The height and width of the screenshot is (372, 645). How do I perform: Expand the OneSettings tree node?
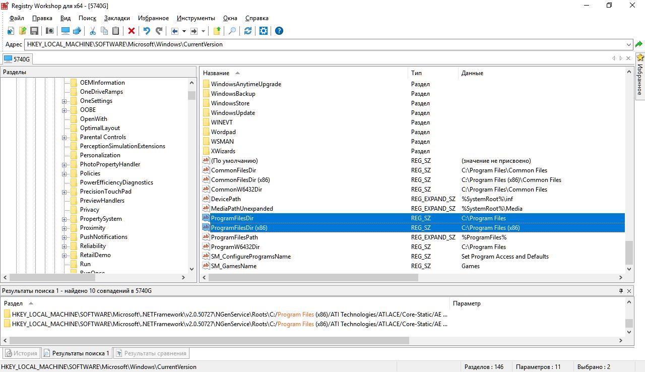point(64,101)
